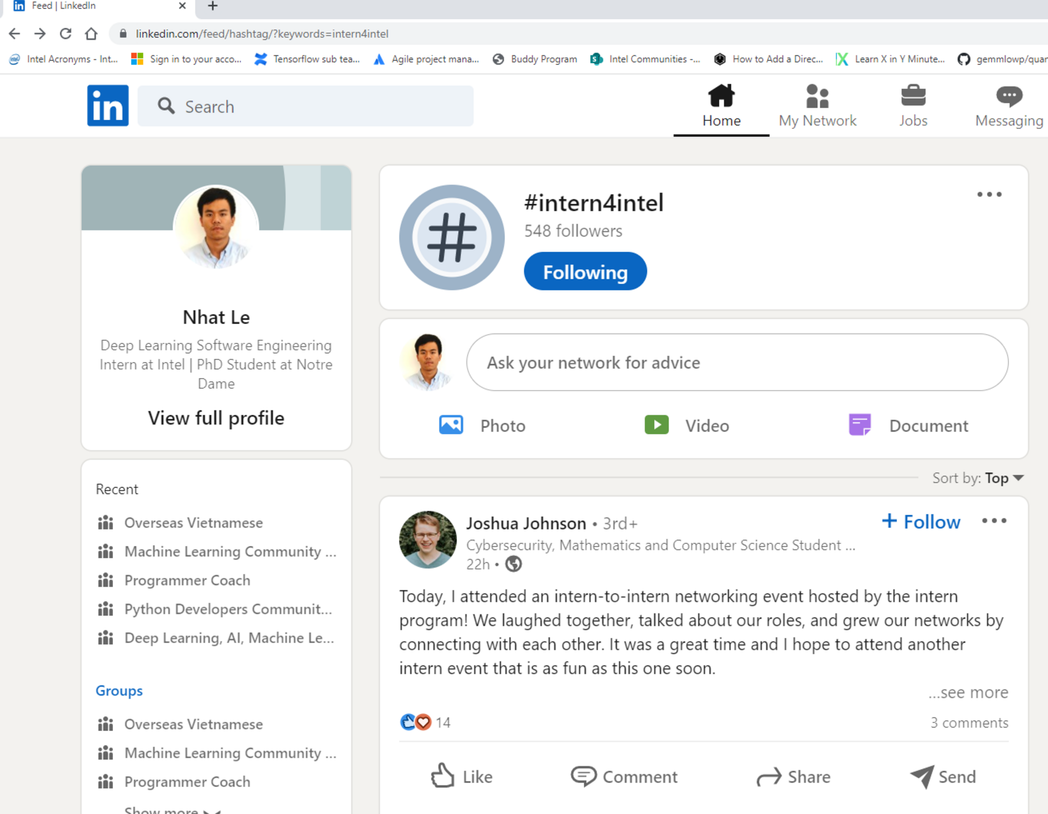
Task: Add a Video to a post
Action: tap(687, 425)
